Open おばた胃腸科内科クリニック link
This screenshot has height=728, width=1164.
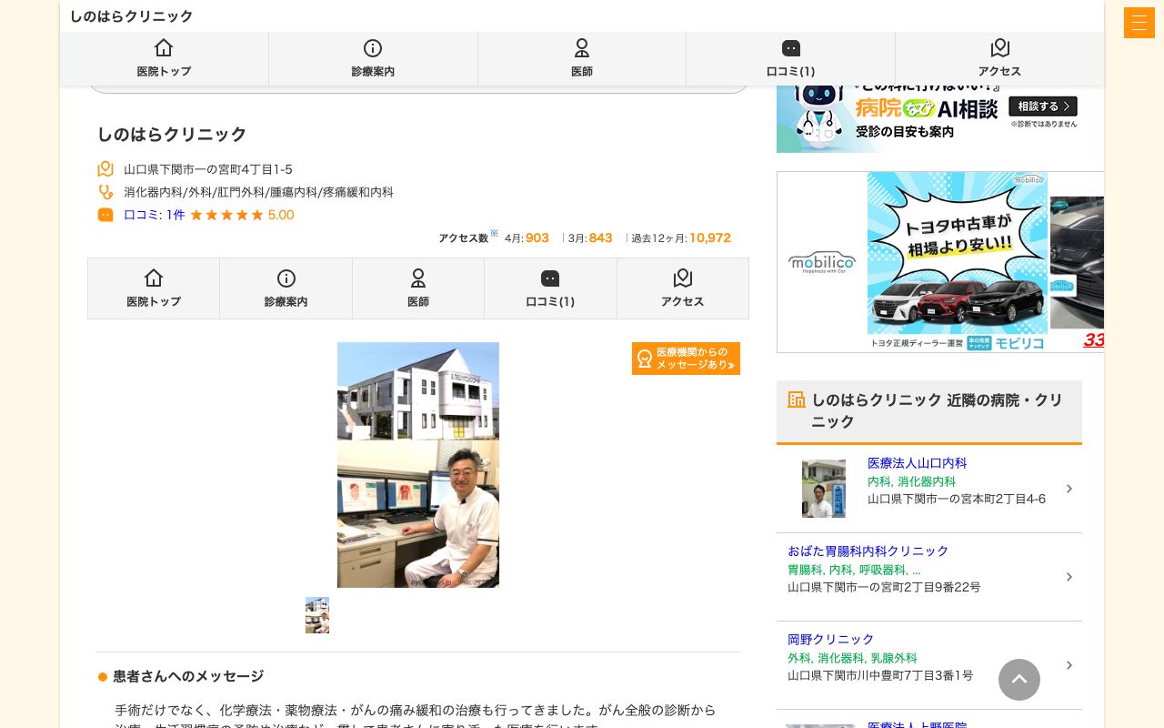click(868, 551)
